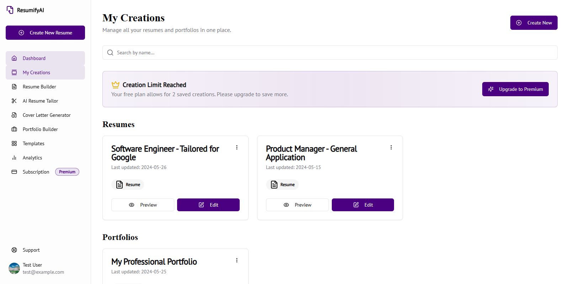Click the Cover Letter Generator icon
569x284 pixels.
[x=14, y=115]
